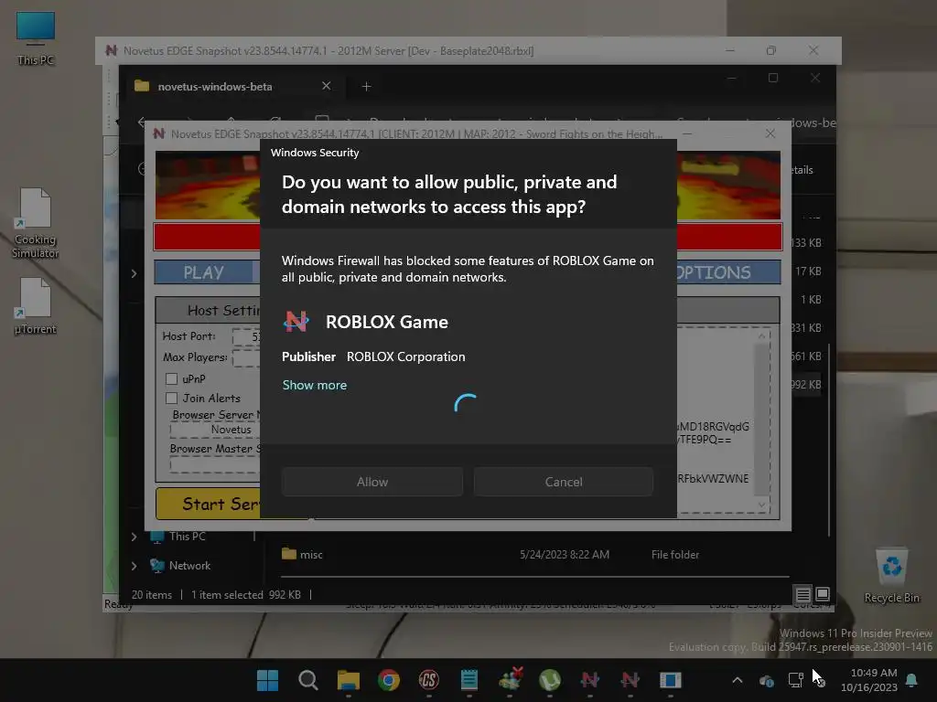Expand details with the Show more link

pos(315,385)
